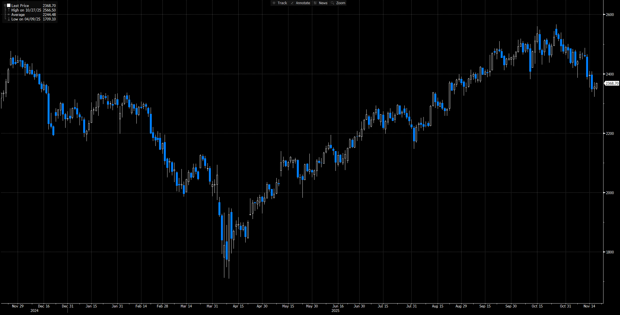
Task: Click the 2368.70 last price axis tag
Action: click(612, 83)
